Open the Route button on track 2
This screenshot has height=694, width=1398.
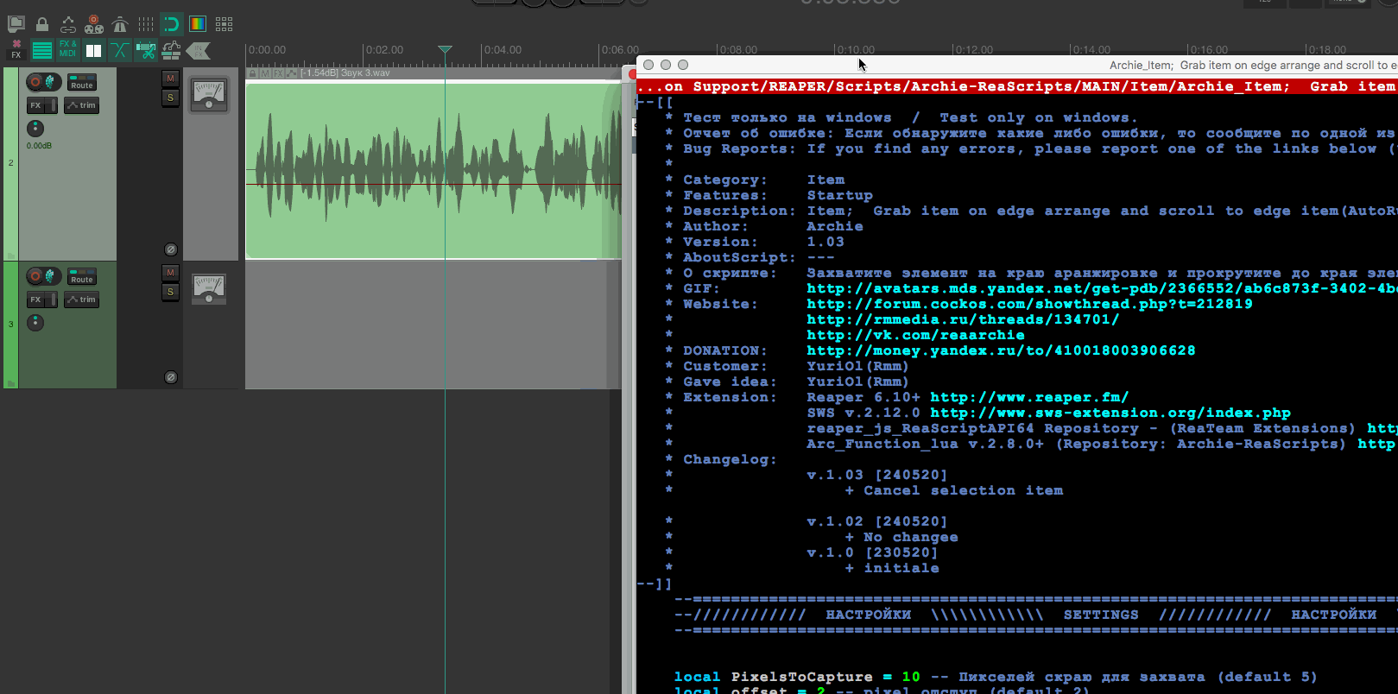point(82,83)
